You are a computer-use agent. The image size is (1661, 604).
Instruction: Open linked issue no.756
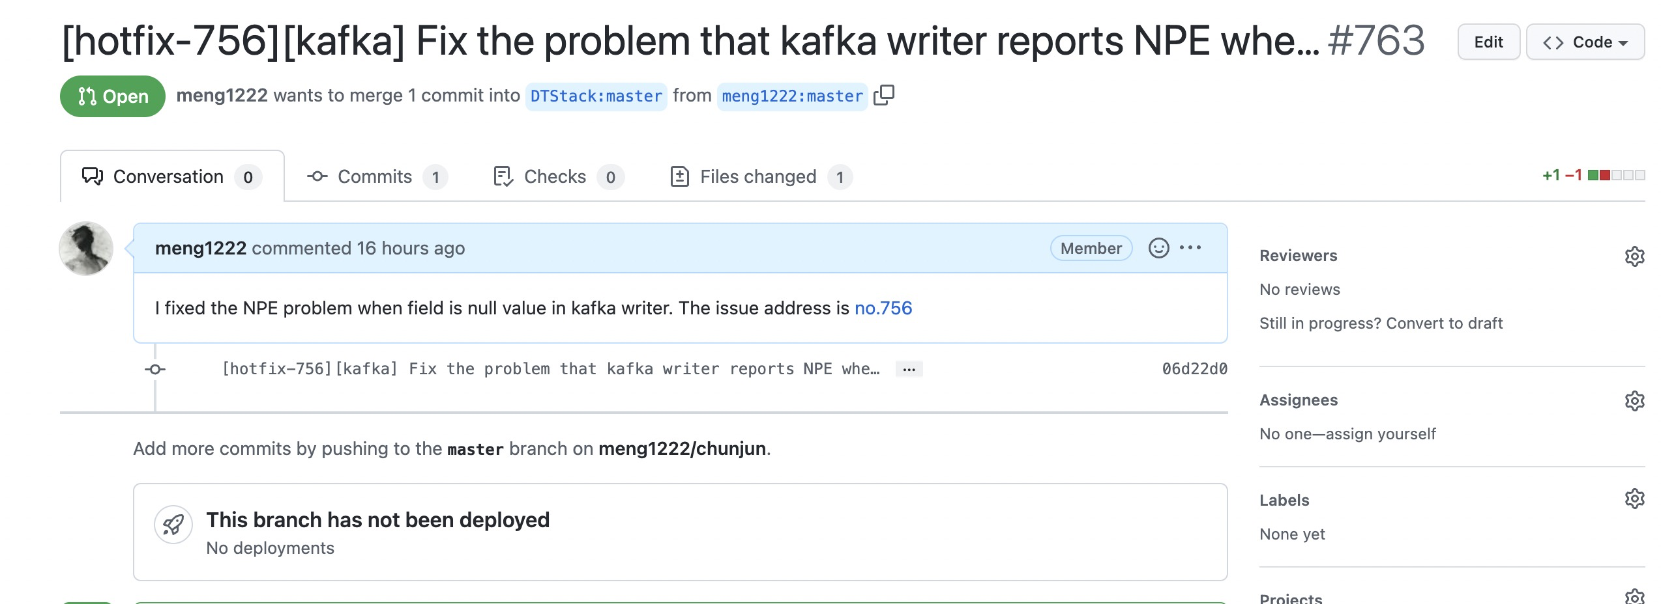pyautogui.click(x=883, y=309)
